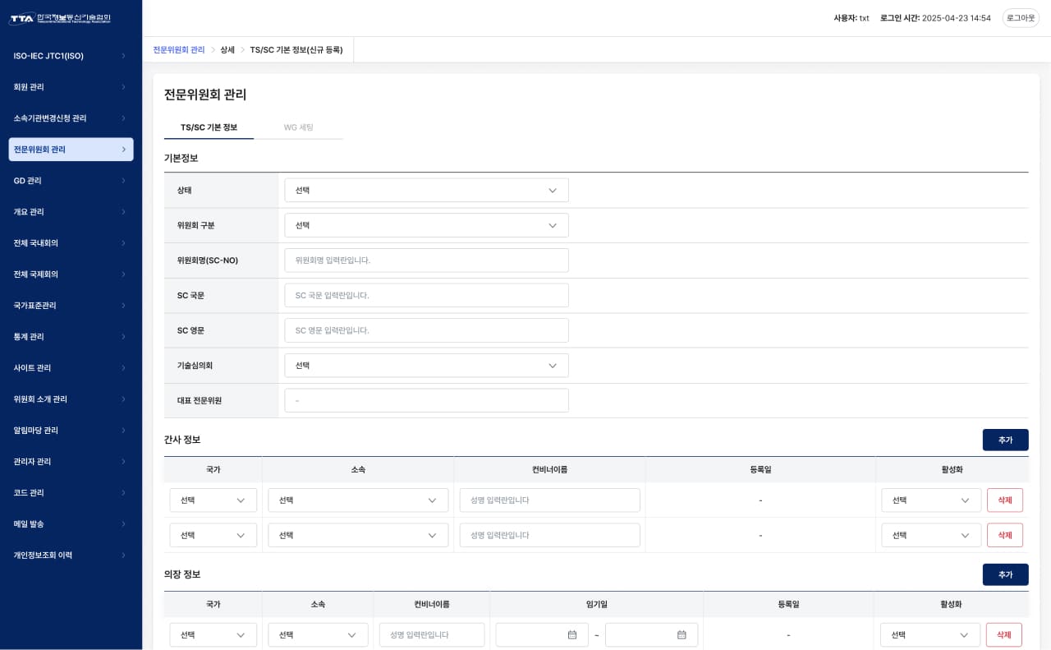The height and width of the screenshot is (650, 1051).
Task: Delete the second 간사 row with 삭제
Action: click(x=1004, y=535)
